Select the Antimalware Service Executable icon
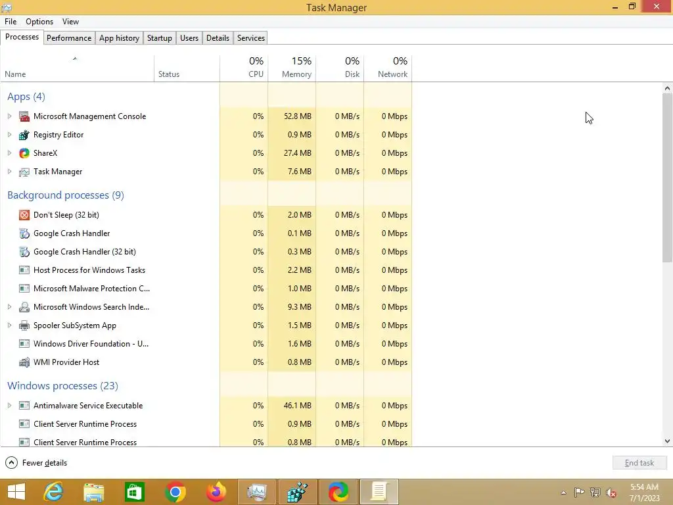 tap(24, 406)
